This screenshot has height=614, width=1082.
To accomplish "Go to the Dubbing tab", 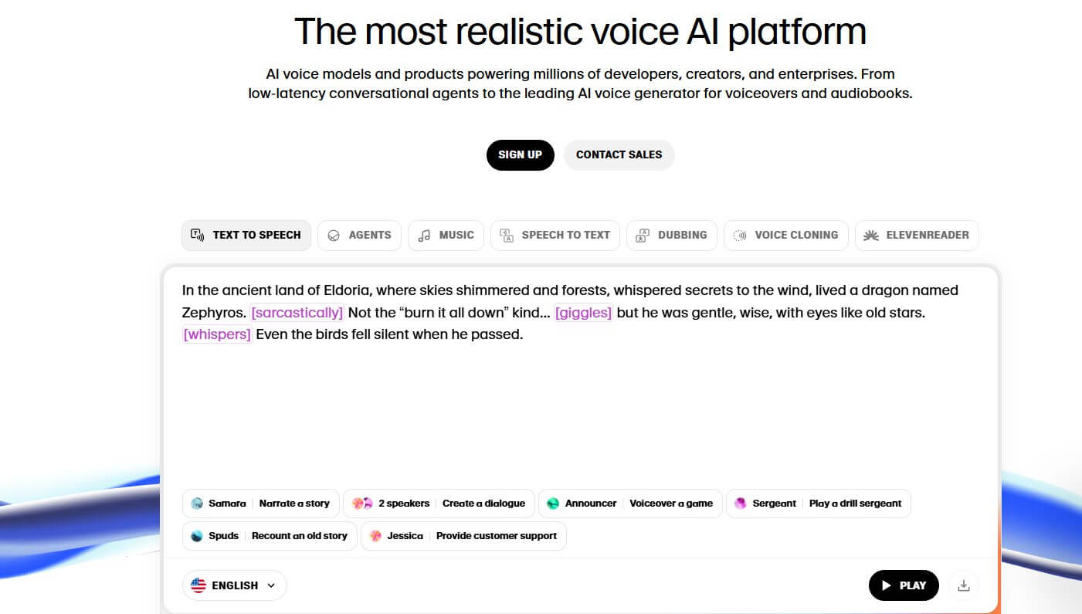I will tap(671, 236).
